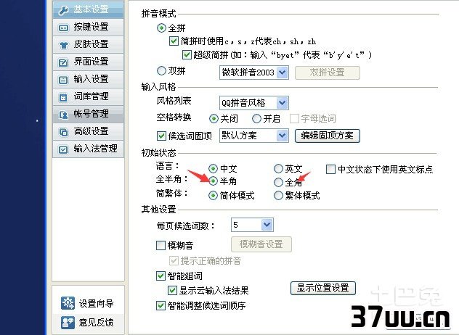Click the gear icon for 设置向导
Image resolution: width=459 pixels, height=335 pixels.
point(68,303)
